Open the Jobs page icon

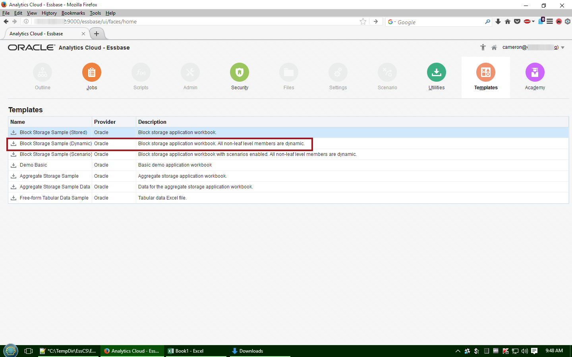(x=92, y=73)
